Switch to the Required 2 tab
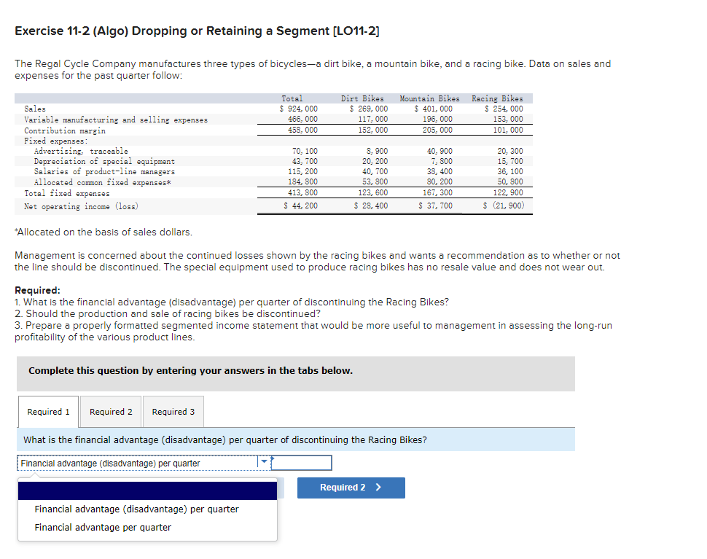The height and width of the screenshot is (559, 707). click(x=110, y=411)
